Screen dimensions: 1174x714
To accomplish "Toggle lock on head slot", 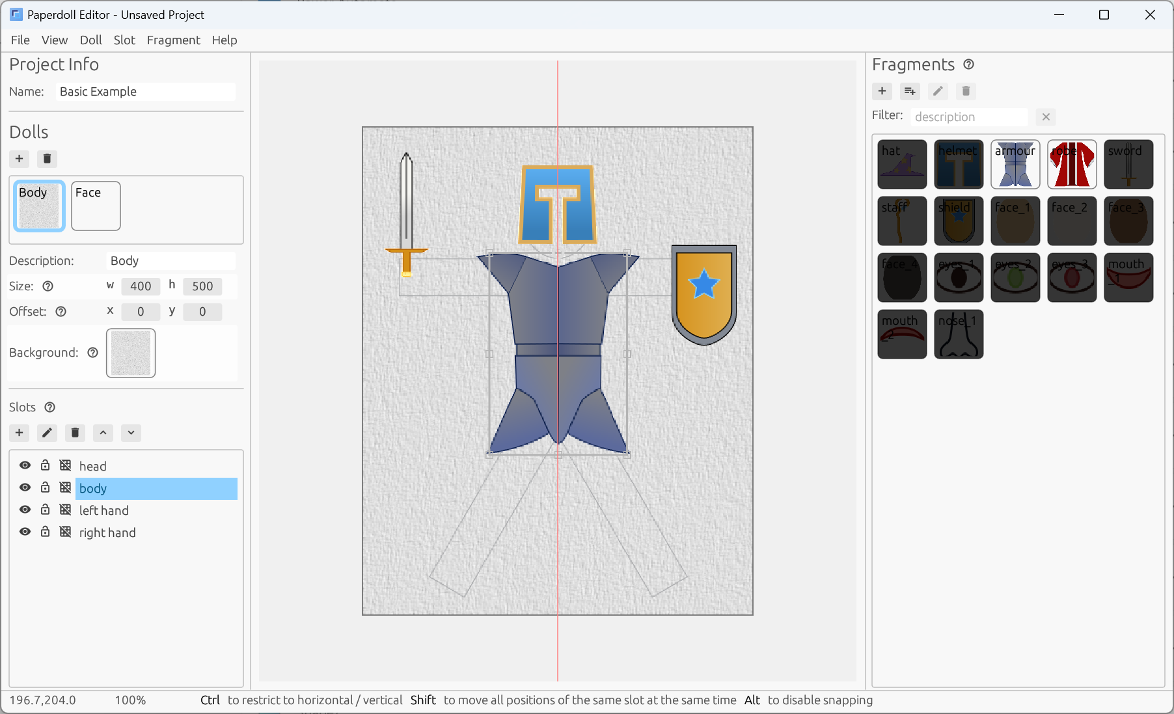I will coord(46,465).
